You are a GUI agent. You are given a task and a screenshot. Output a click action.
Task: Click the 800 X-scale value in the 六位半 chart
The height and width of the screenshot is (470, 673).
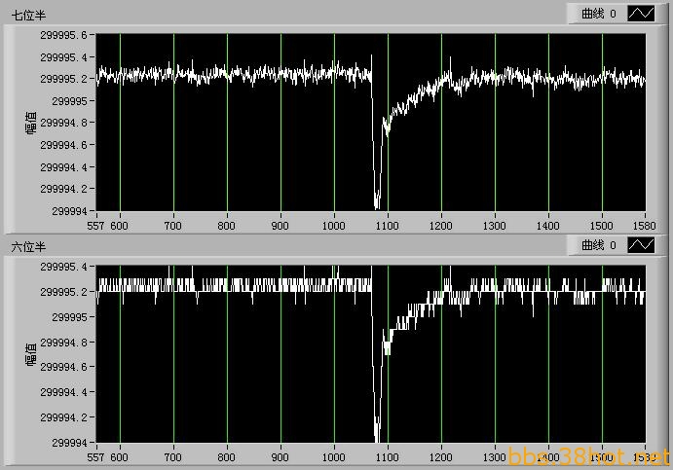pos(226,457)
